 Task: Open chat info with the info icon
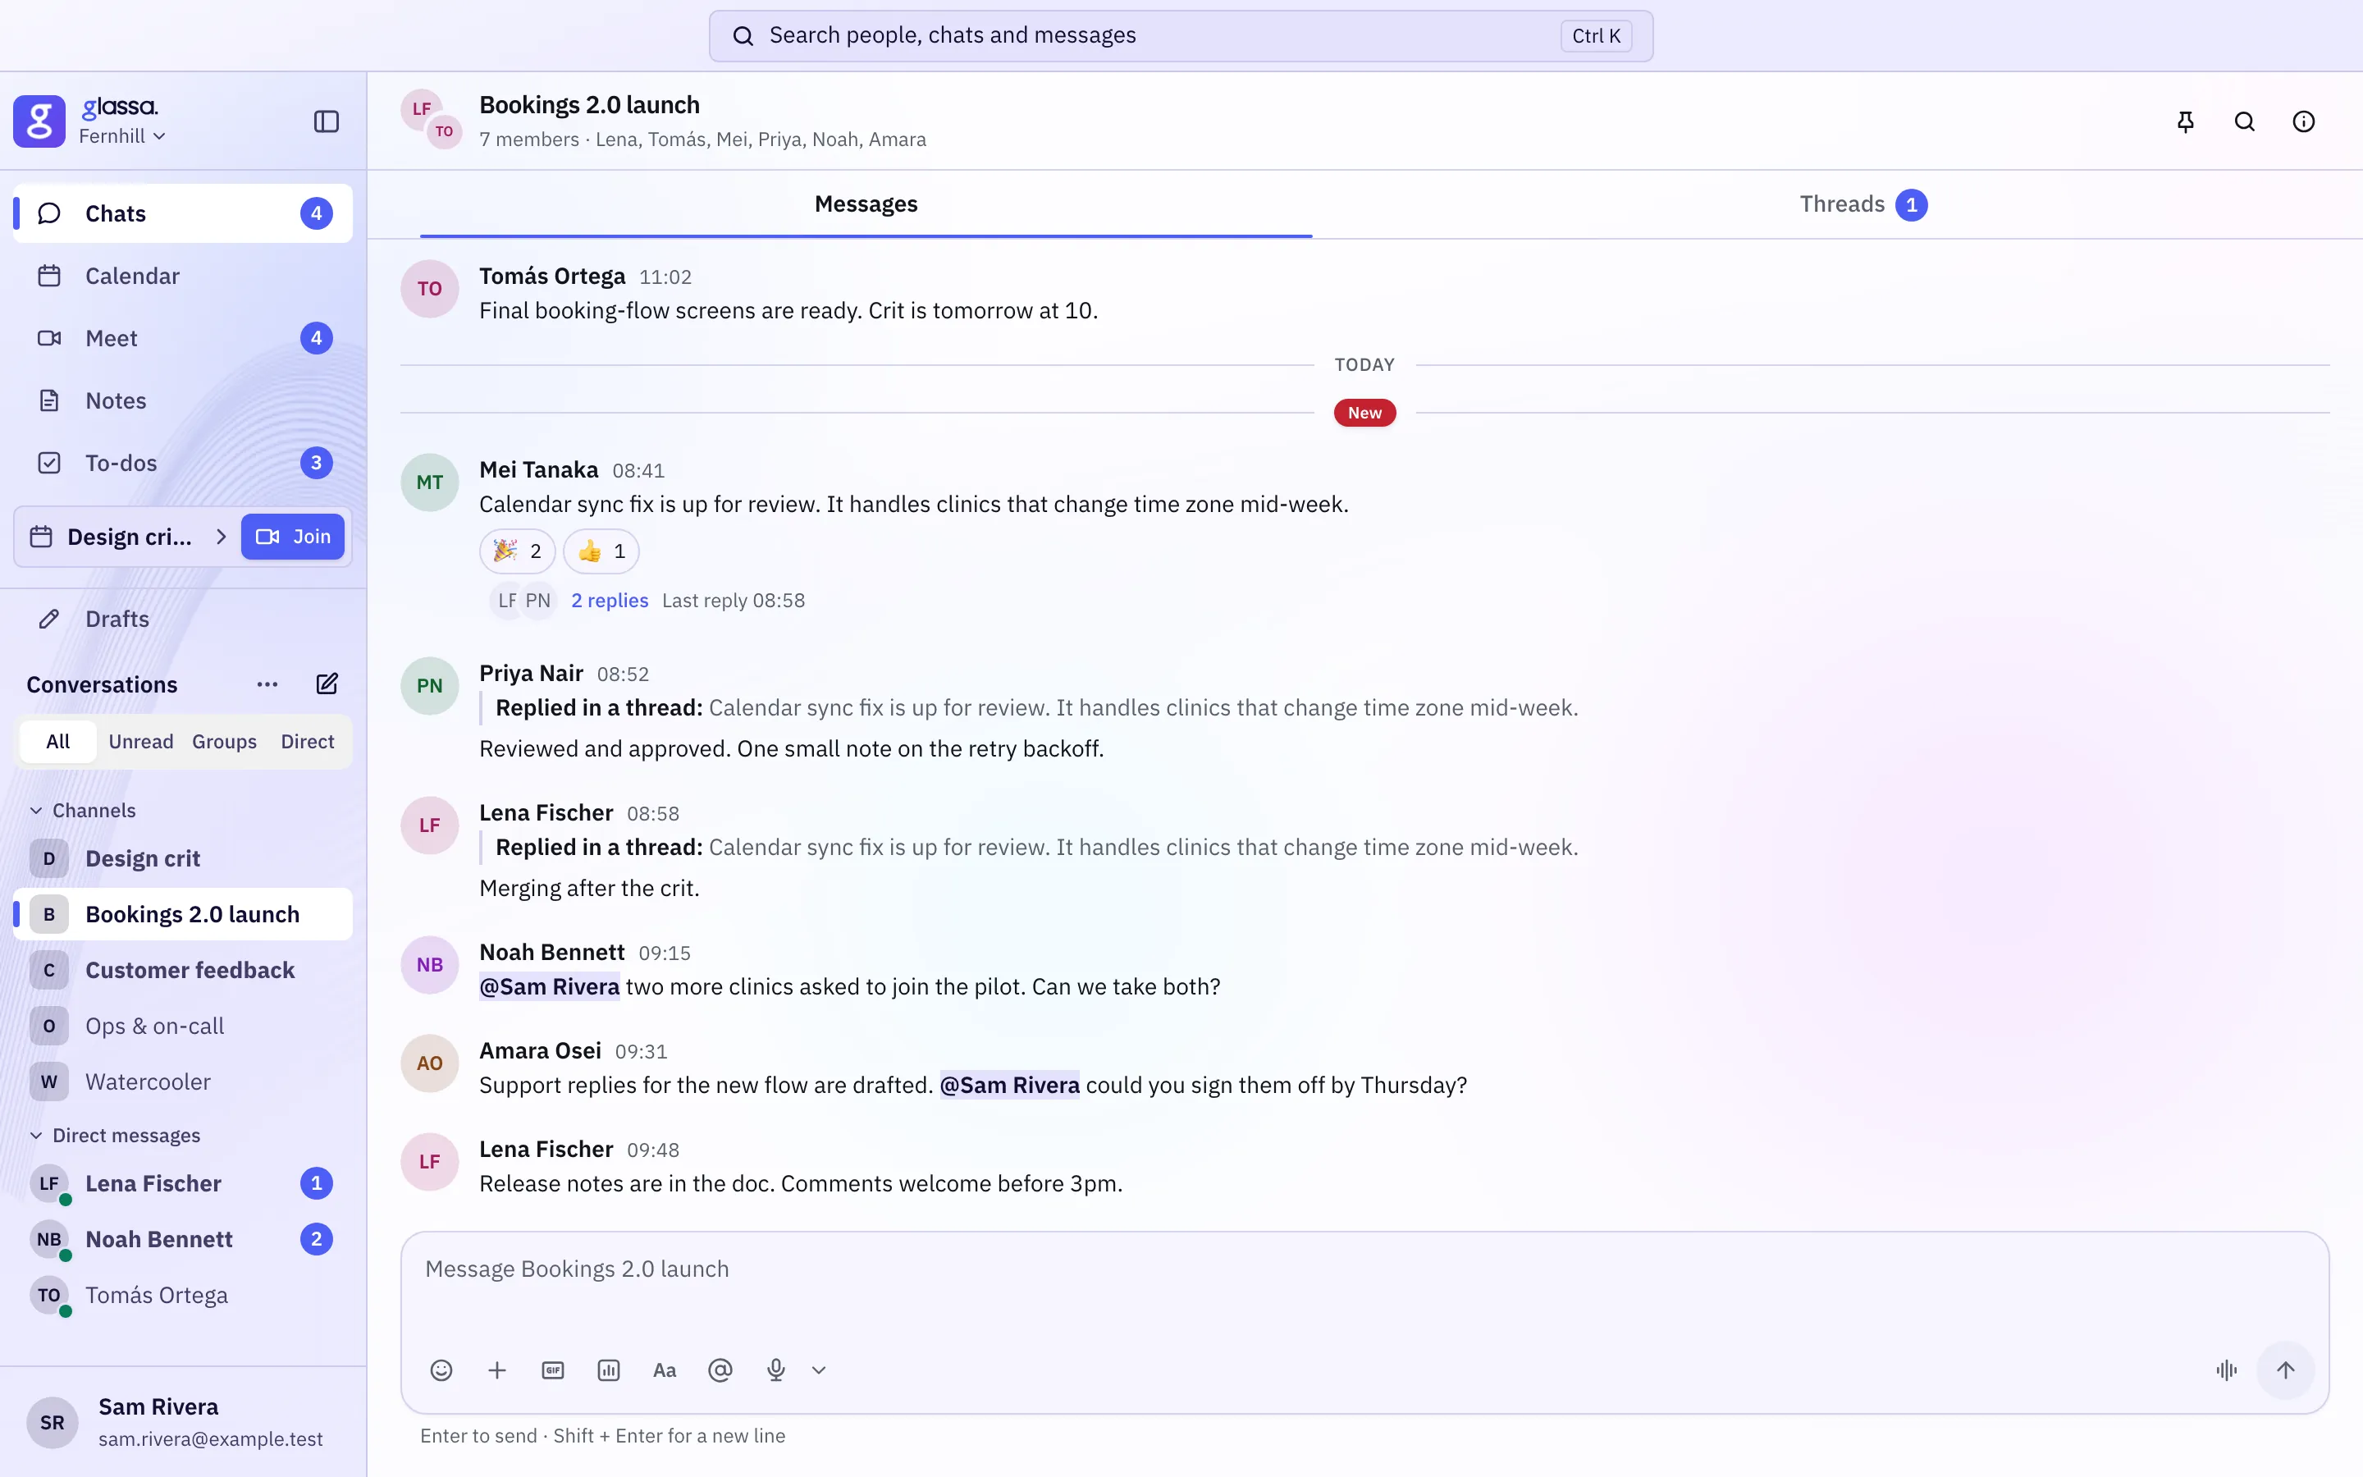coord(2303,121)
